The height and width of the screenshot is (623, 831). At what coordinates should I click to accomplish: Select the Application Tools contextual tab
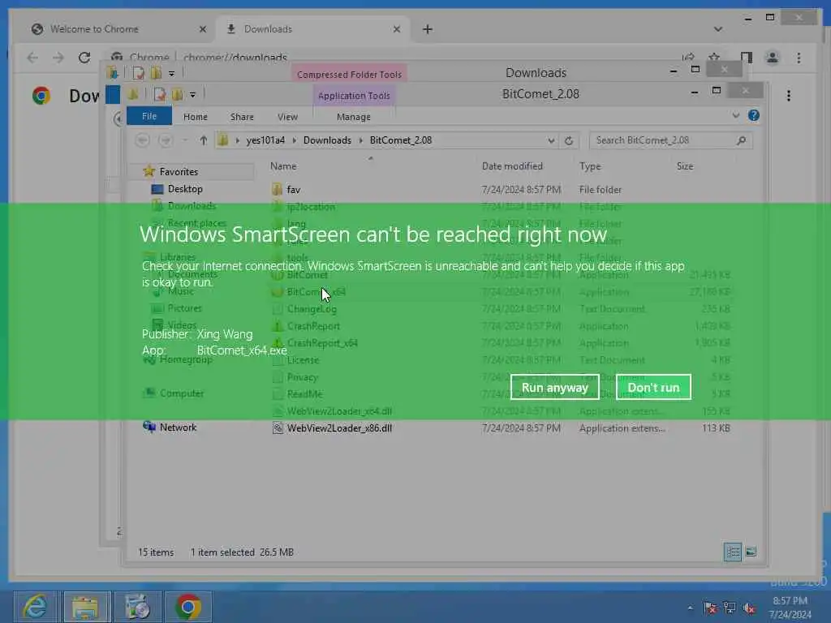click(354, 96)
